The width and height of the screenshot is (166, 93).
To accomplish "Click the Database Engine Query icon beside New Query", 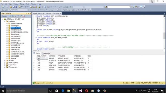I will 31,7.
